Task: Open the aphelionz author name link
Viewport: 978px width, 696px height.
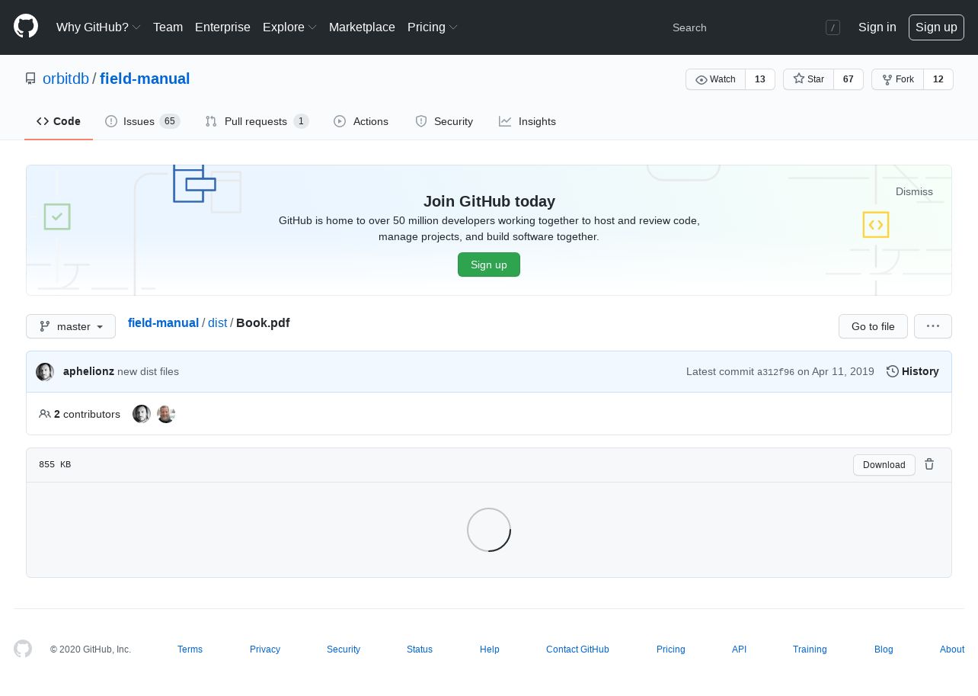Action: point(88,371)
